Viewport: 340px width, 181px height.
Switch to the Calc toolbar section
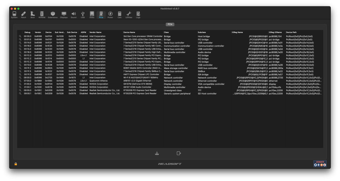pos(119,15)
